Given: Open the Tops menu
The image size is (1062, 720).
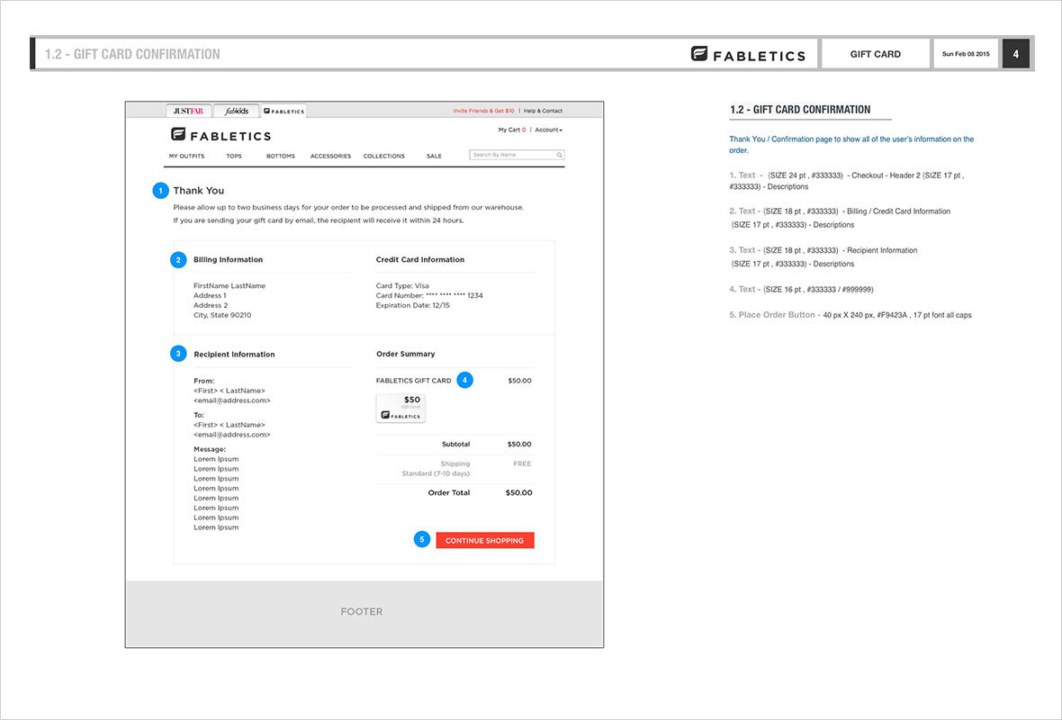Looking at the screenshot, I should 234,156.
